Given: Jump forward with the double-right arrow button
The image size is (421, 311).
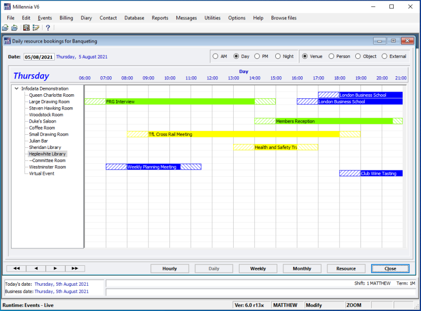Looking at the screenshot, I should click(74, 268).
